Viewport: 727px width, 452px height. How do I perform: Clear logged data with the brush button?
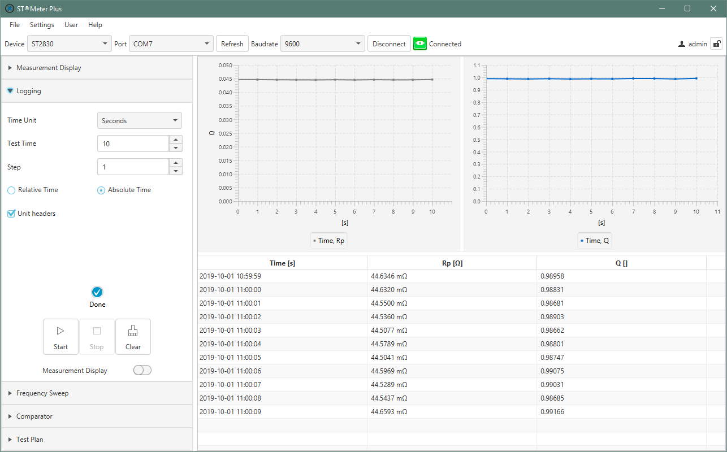point(133,337)
